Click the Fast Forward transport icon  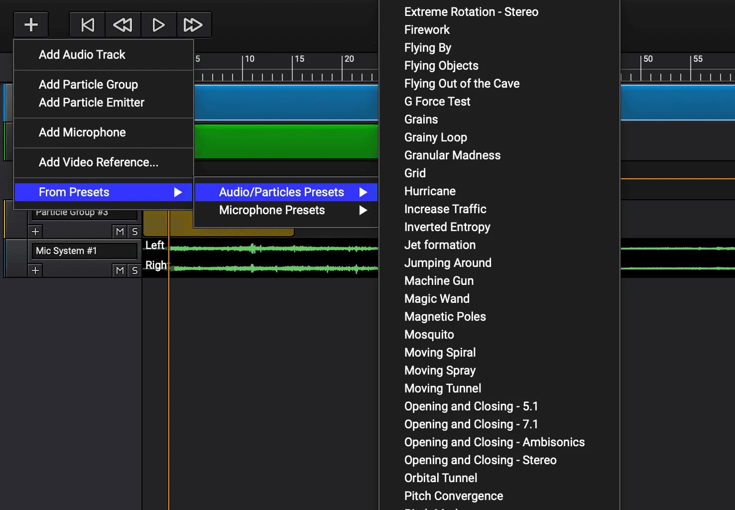(194, 24)
